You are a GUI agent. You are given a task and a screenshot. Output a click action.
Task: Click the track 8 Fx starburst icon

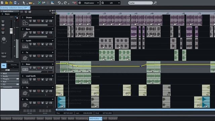point(25,105)
